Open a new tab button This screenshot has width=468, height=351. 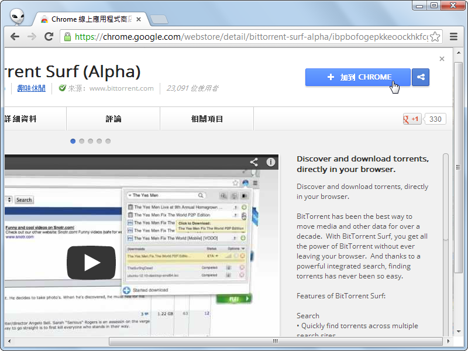coord(159,19)
